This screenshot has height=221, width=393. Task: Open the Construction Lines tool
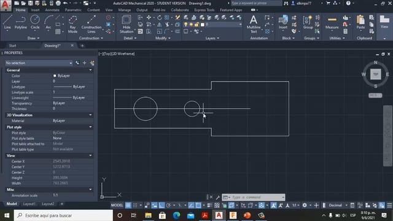pyautogui.click(x=91, y=25)
